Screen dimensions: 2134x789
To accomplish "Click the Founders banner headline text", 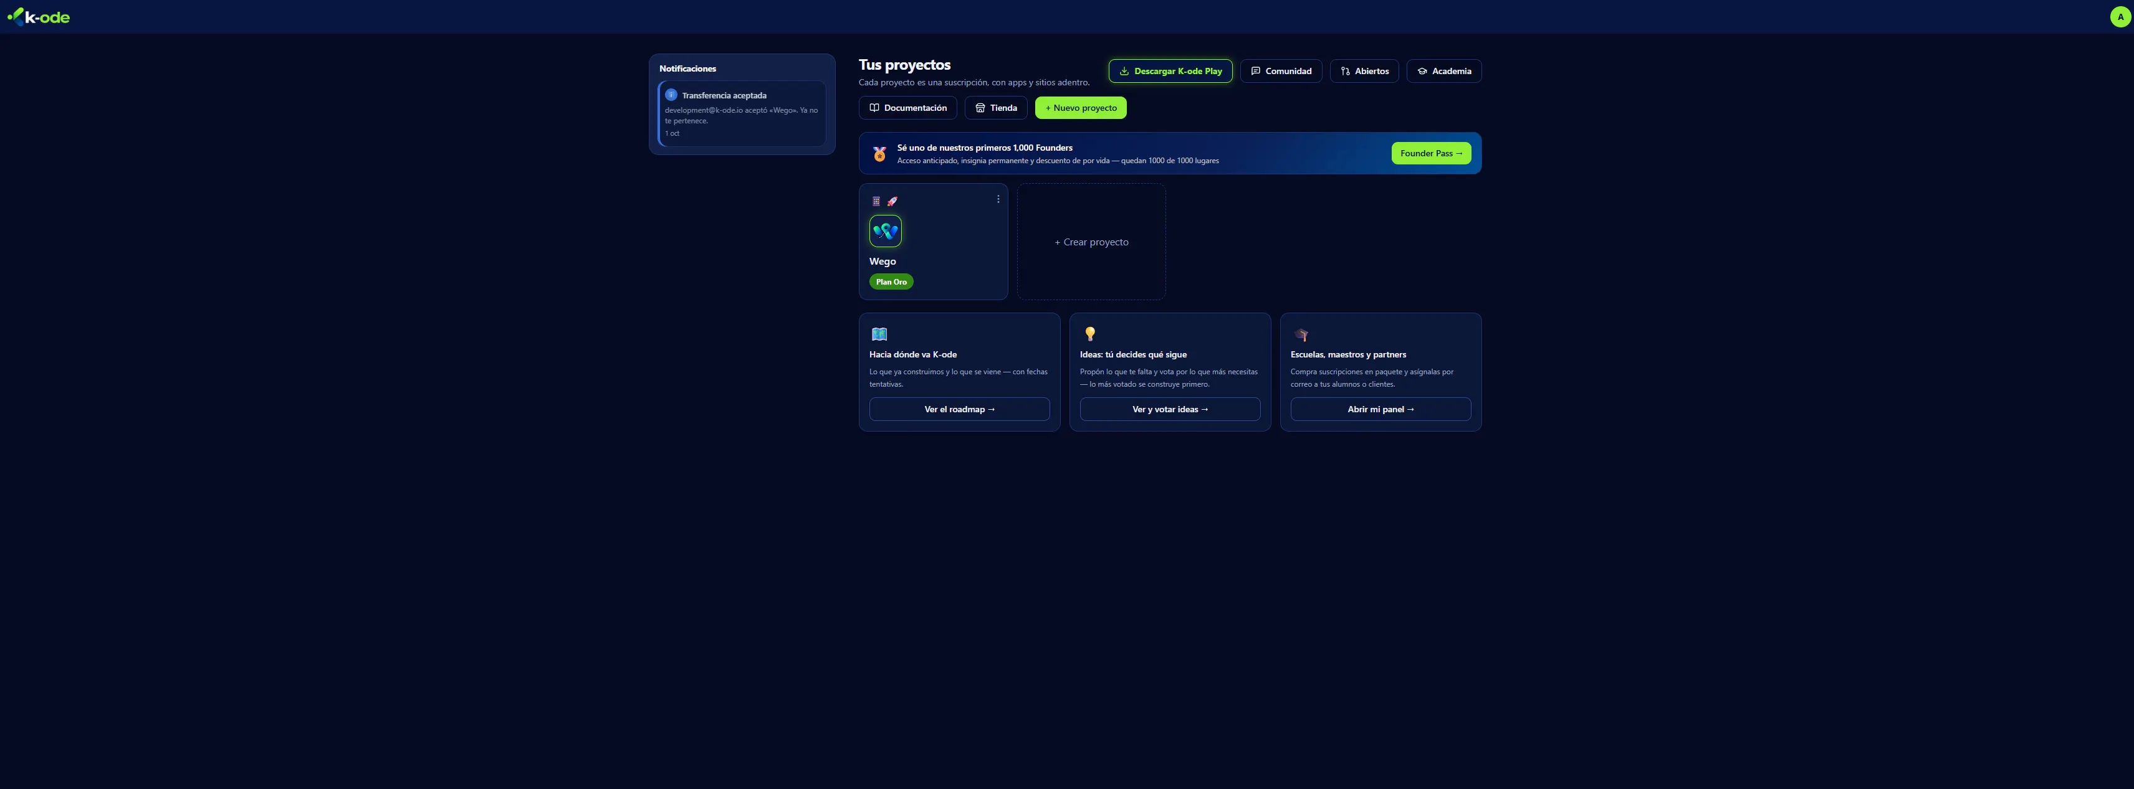I will 984,148.
